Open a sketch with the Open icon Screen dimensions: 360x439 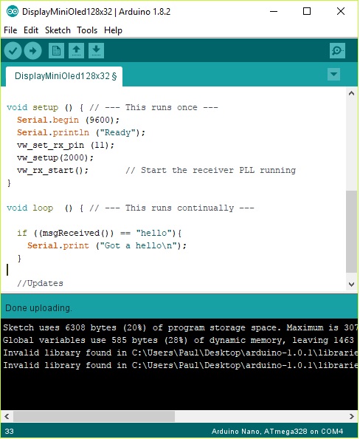point(76,51)
